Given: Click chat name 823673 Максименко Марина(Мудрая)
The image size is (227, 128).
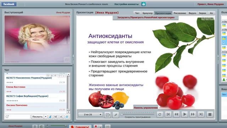Looking at the screenshot, I should point(29,78).
